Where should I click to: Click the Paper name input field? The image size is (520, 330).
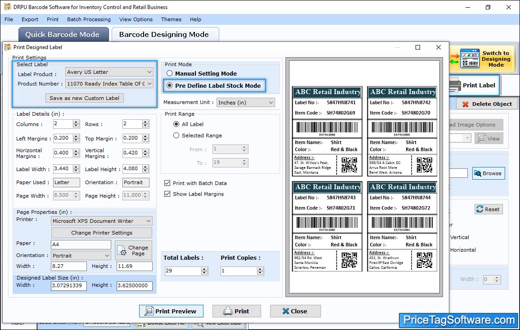(x=81, y=244)
